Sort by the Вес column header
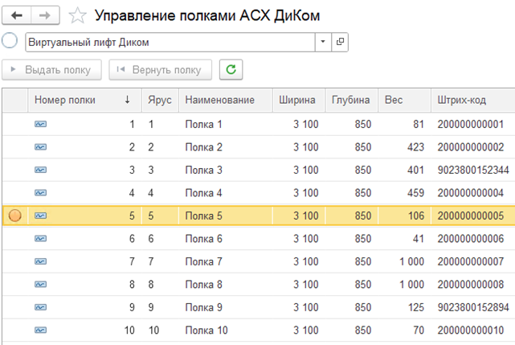The width and height of the screenshot is (515, 345). 394,101
